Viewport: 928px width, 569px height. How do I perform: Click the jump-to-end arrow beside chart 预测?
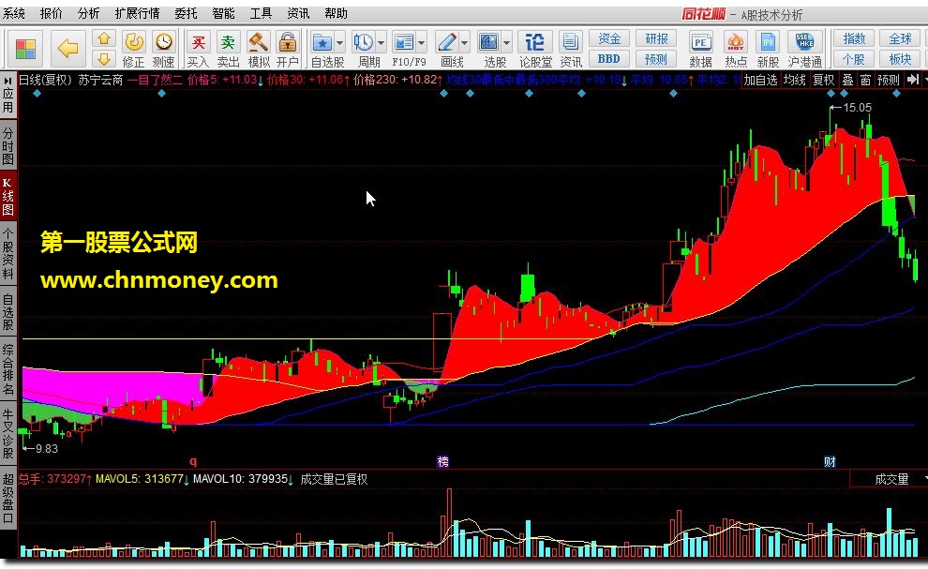coord(913,80)
